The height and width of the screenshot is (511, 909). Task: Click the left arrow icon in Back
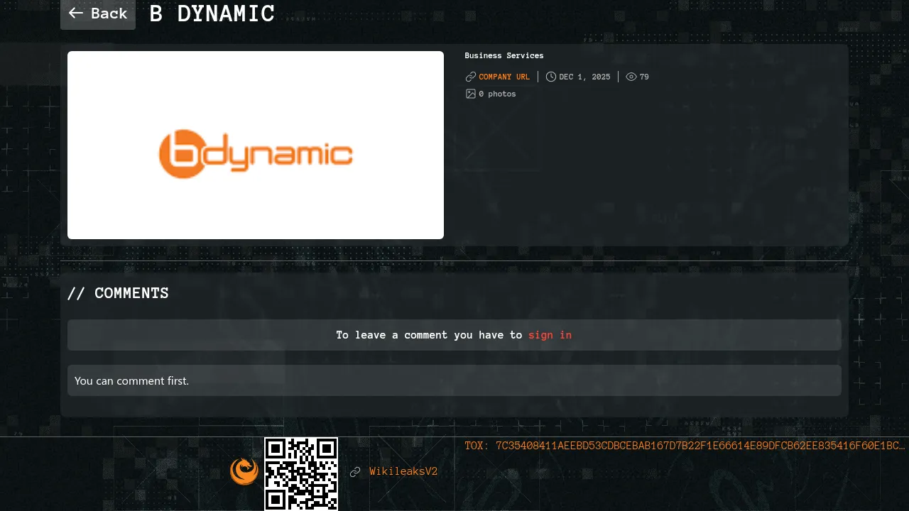76,13
